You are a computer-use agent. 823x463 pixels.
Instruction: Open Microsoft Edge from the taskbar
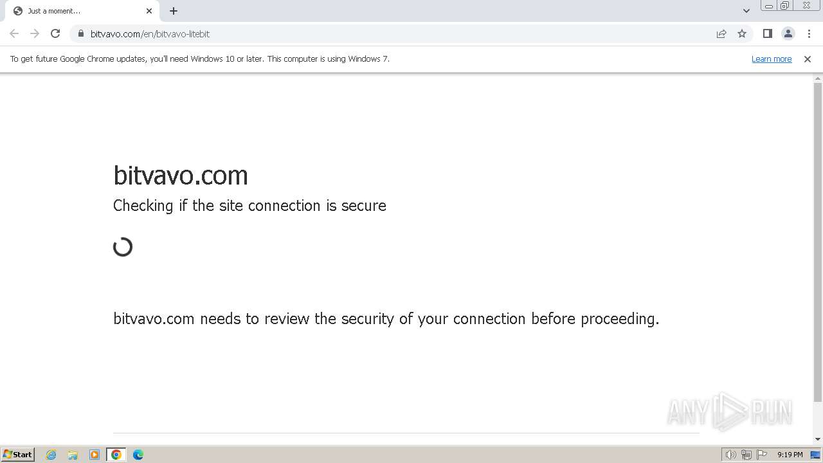point(138,455)
